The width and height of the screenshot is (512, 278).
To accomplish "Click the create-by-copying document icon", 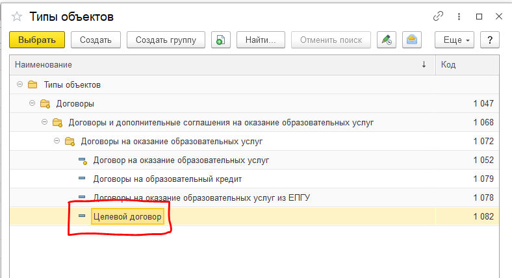I will [221, 40].
